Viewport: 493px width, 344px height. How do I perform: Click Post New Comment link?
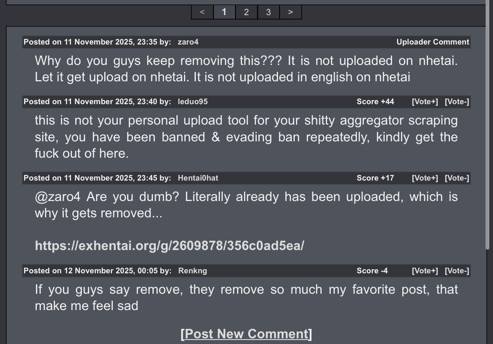pos(247,334)
